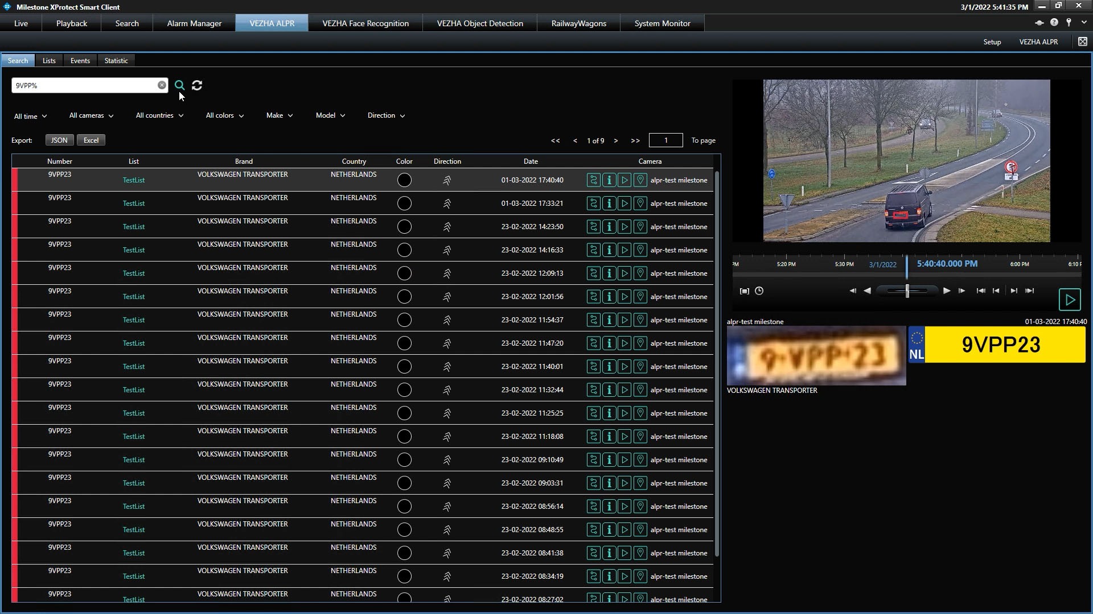Screen dimensions: 1093x614
Task: Play video in reverse
Action: 867,291
